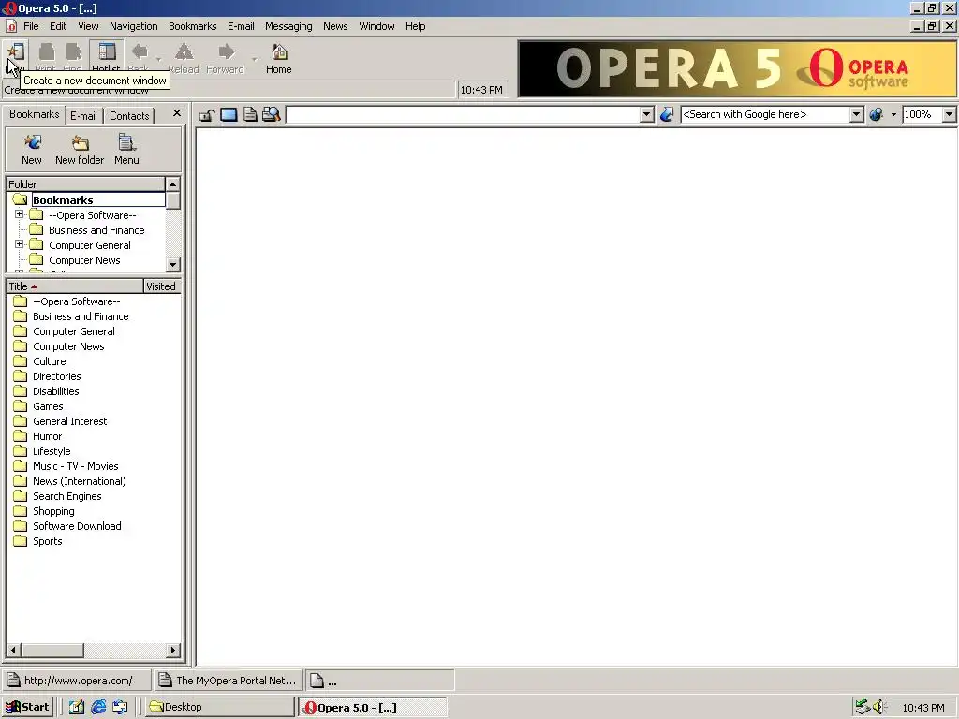Click the Windows Start button
This screenshot has height=719, width=959.
pyautogui.click(x=27, y=707)
